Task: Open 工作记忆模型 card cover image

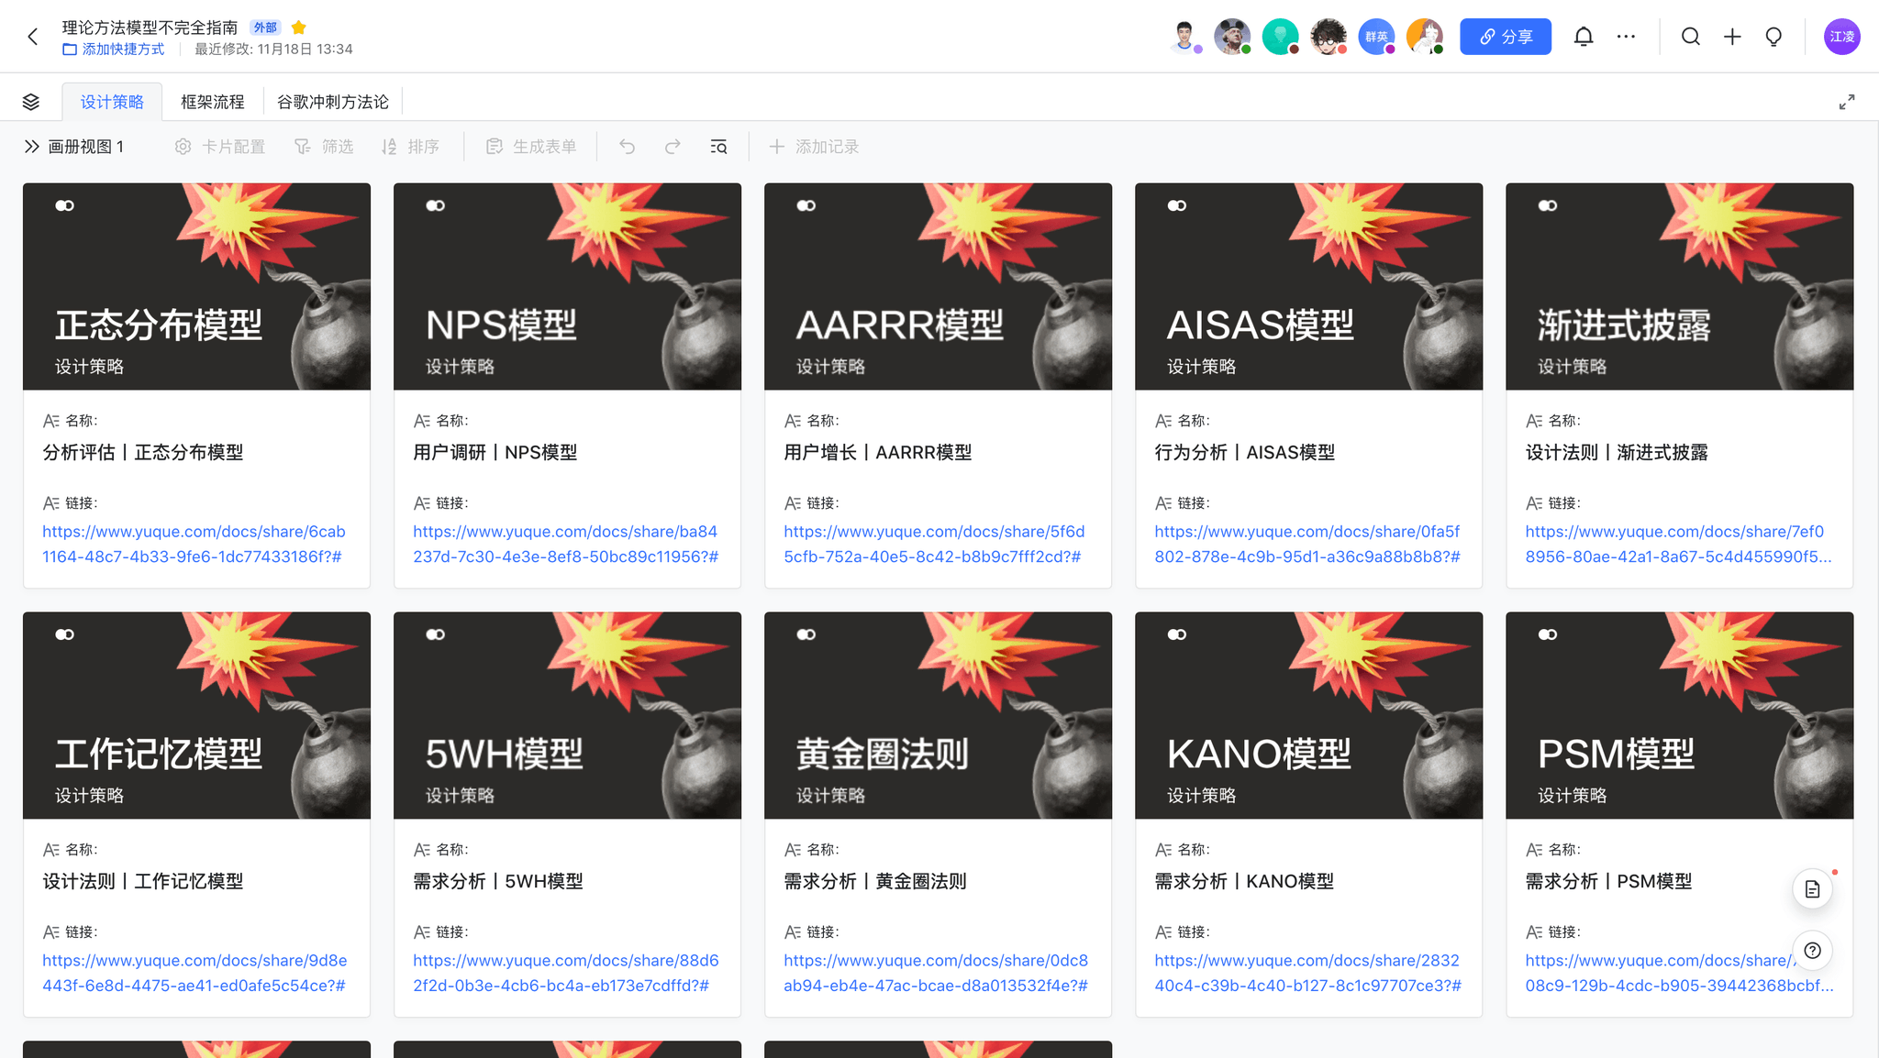Action: [196, 715]
